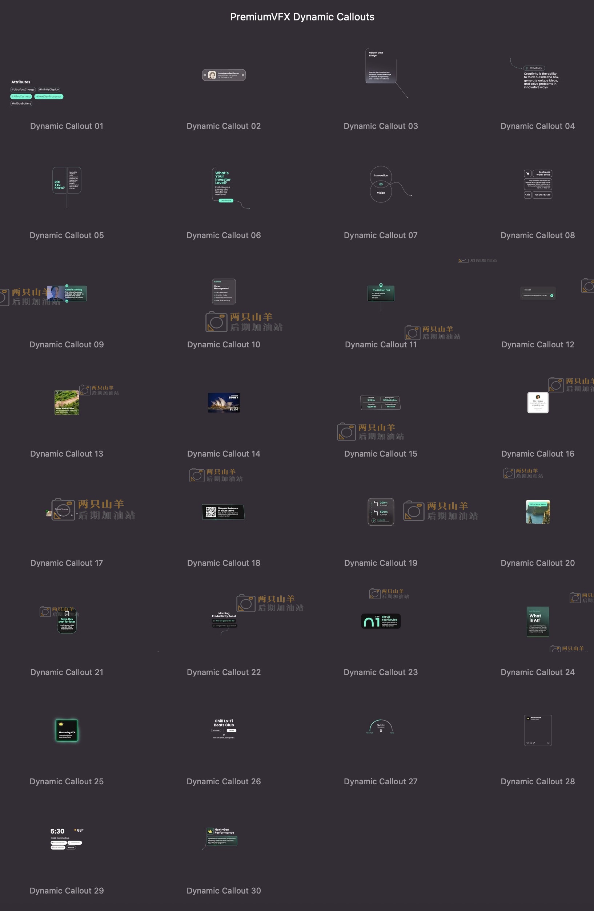Open the Dynamic Callout 27 label
Image resolution: width=594 pixels, height=911 pixels.
pos(380,781)
